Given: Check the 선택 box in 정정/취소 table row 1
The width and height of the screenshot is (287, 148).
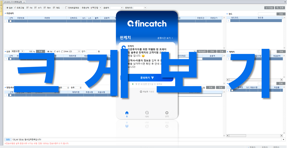Looking at the screenshot, I should [11, 95].
